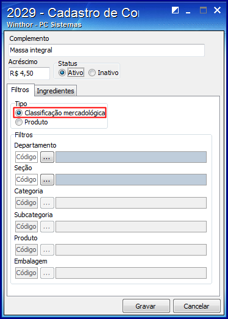
Task: Click the Departamento Código input
Action: point(26,157)
